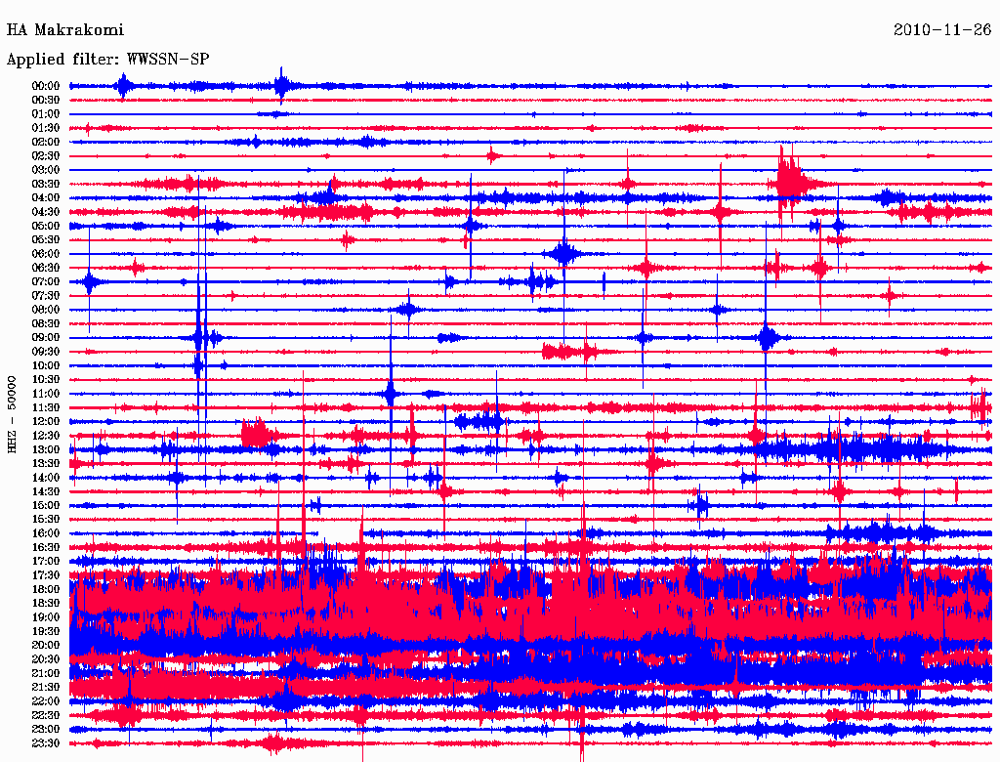This screenshot has height=762, width=1000.
Task: Click the '05:00' time label
Action: coord(46,226)
